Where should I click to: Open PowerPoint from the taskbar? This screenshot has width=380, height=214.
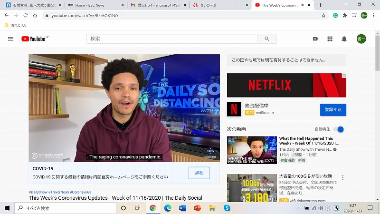(x=197, y=208)
